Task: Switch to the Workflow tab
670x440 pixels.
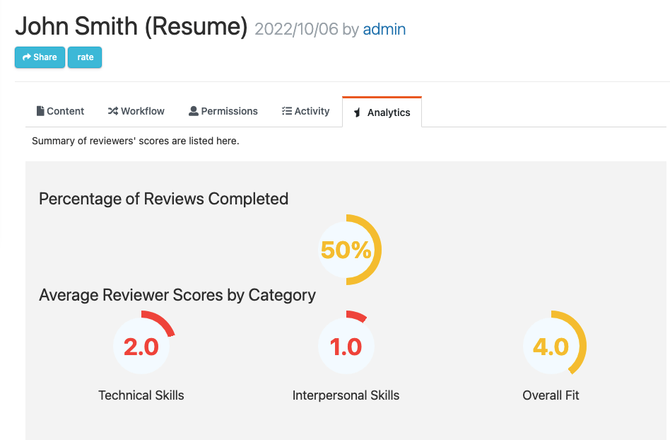Action: pos(136,110)
